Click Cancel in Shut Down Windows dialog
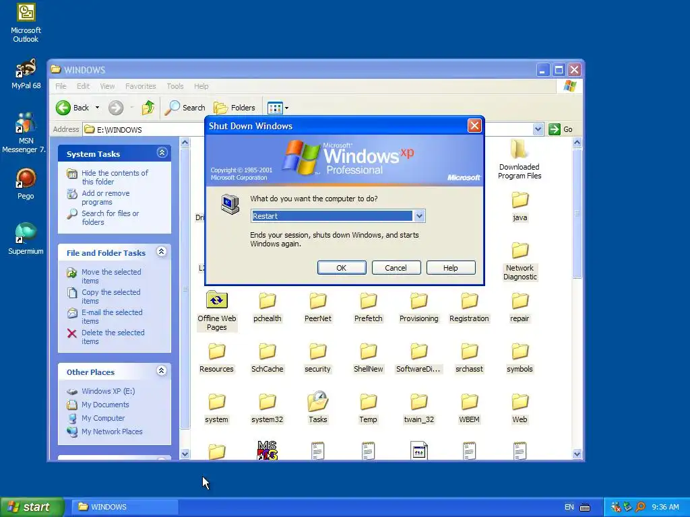This screenshot has width=690, height=517. click(x=396, y=268)
